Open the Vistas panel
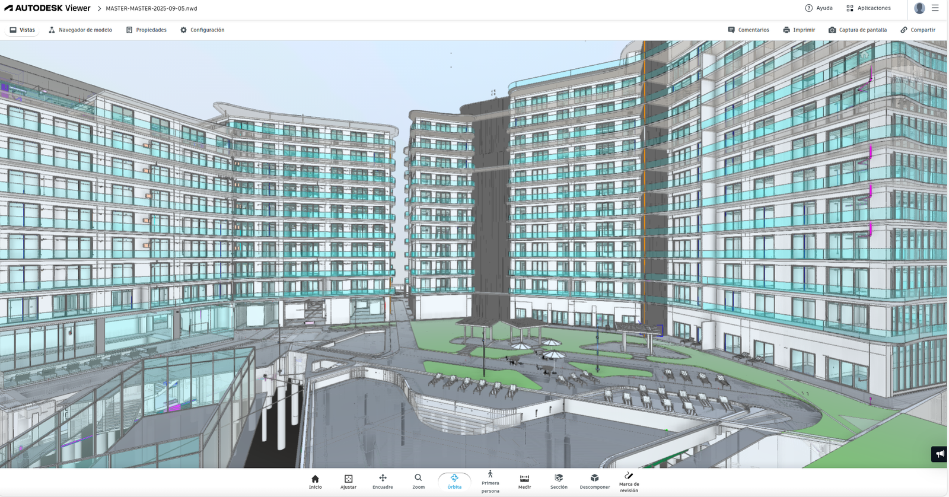This screenshot has height=497, width=949. [23, 30]
